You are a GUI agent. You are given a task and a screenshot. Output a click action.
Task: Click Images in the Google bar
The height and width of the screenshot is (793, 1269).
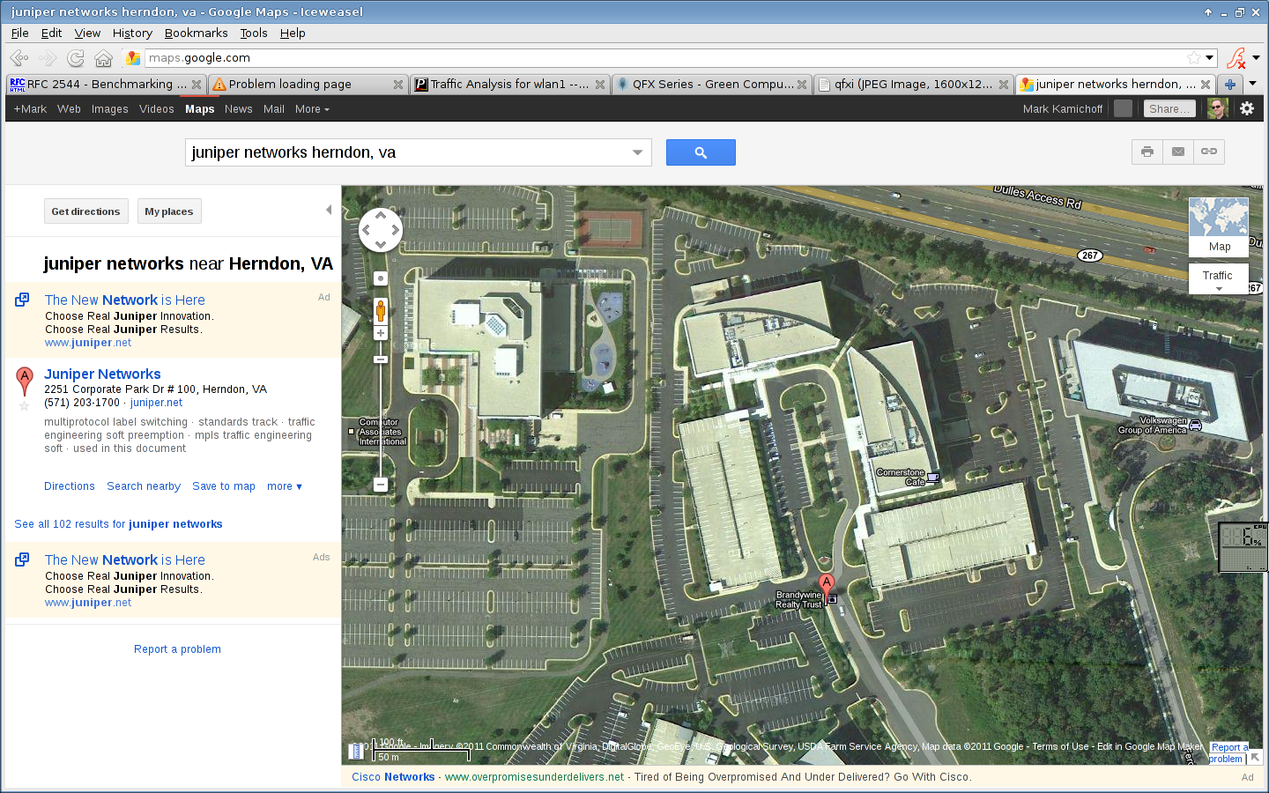pos(109,109)
